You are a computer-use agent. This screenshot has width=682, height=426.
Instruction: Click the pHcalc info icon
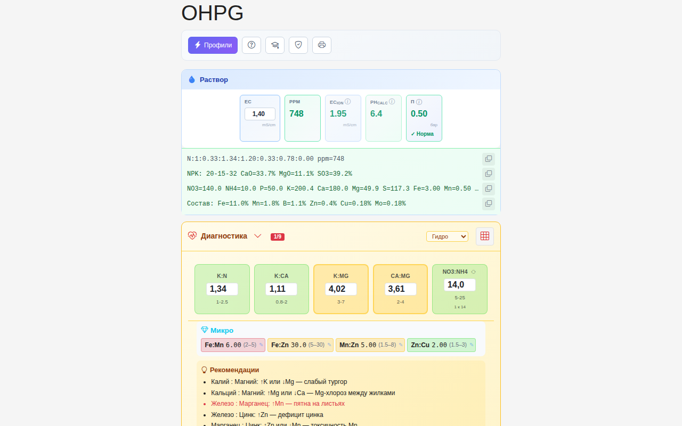point(392,101)
